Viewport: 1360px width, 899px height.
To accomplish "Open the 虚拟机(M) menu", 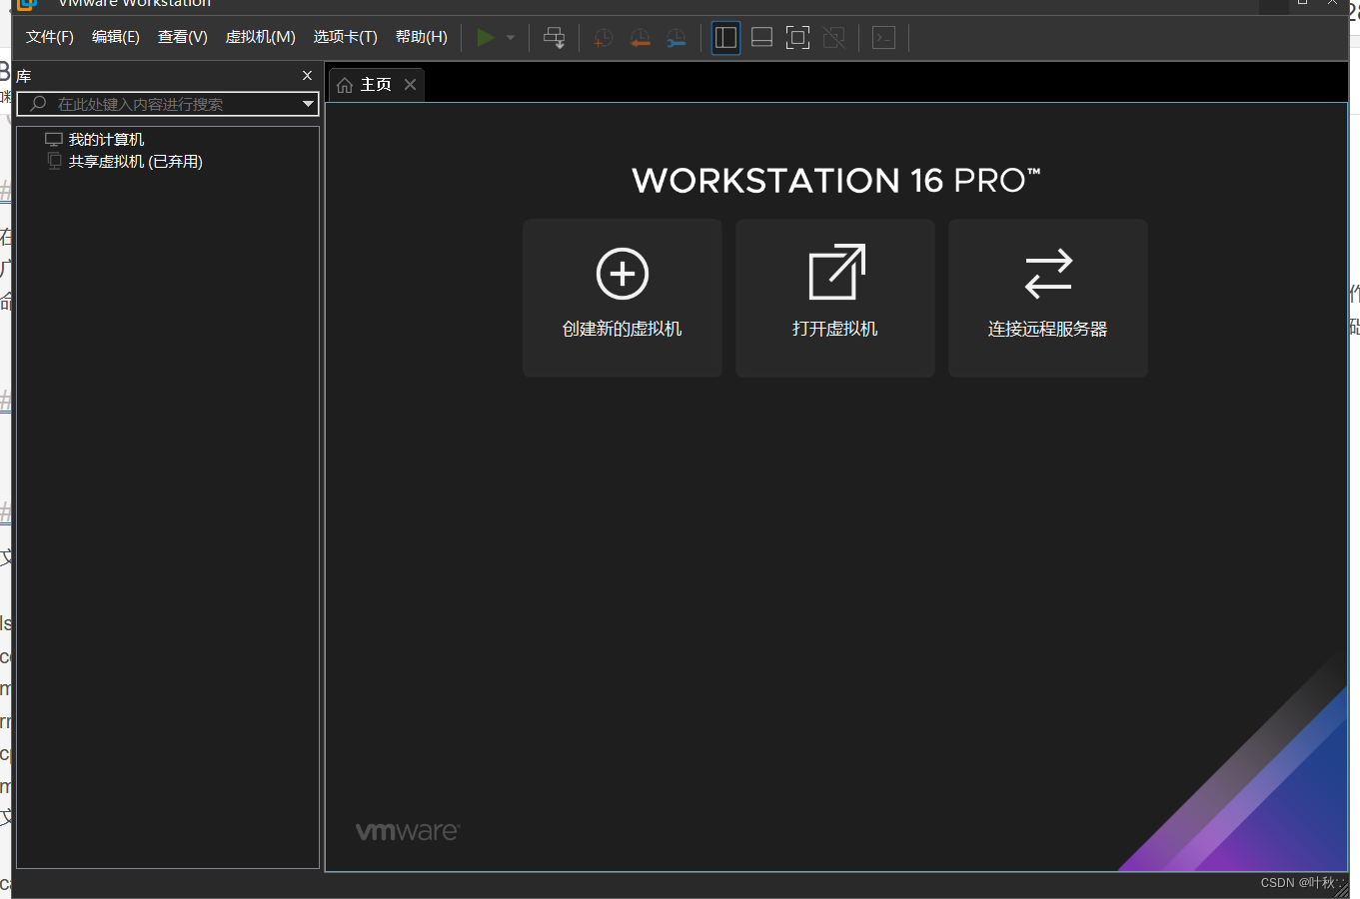I will pyautogui.click(x=261, y=37).
